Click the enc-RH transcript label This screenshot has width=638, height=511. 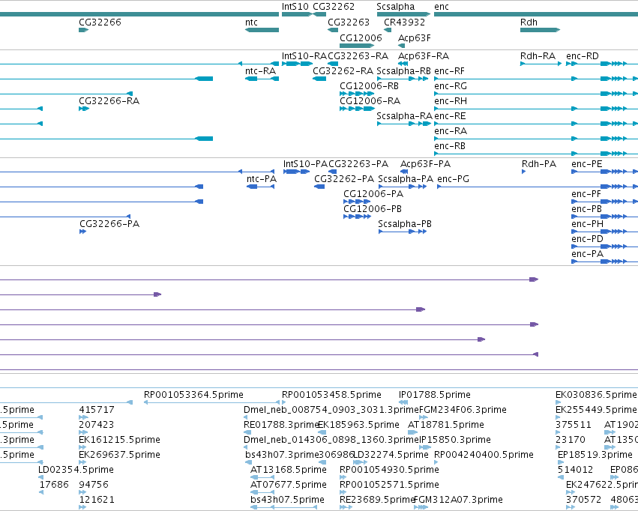[451, 101]
